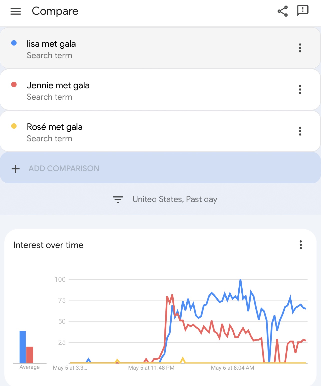Click the red Average bar

point(30,355)
